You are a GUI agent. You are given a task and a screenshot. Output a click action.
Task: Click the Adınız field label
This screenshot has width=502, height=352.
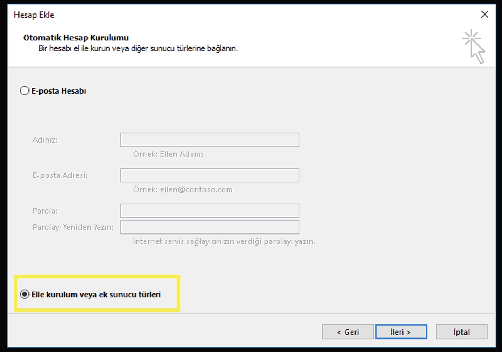[45, 140]
